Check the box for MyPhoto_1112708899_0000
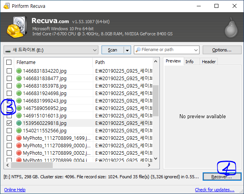244x194 pixels. (x=9, y=145)
